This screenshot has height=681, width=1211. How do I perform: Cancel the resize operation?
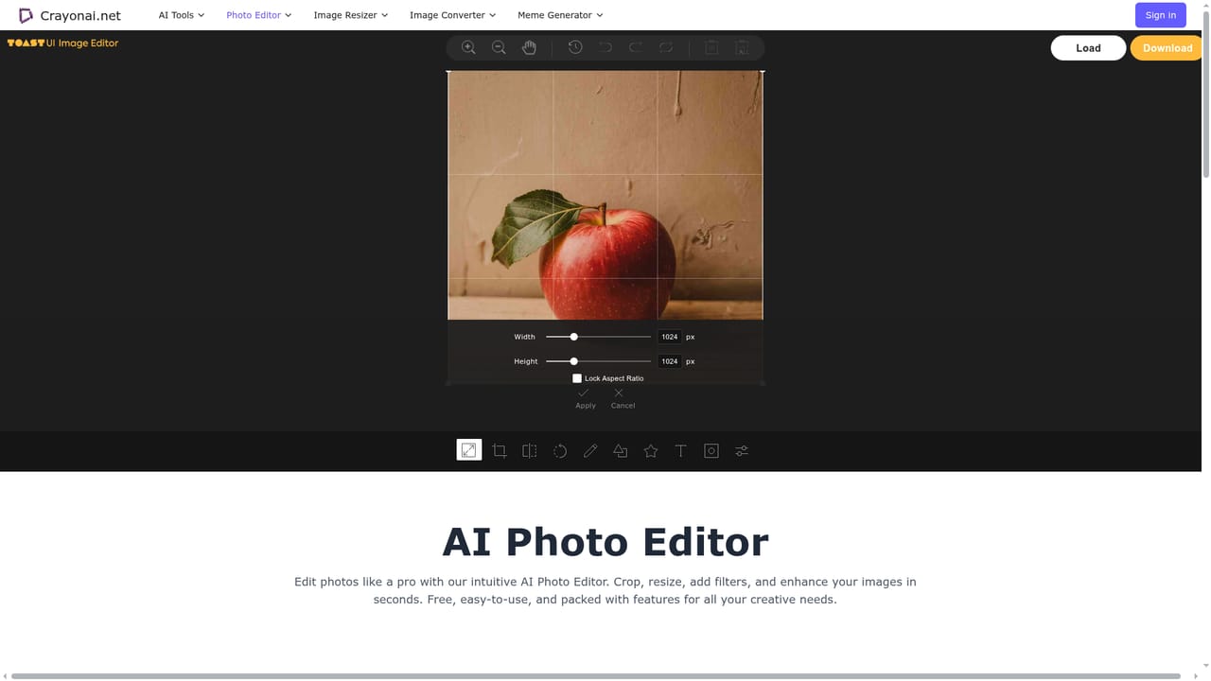[x=622, y=398]
